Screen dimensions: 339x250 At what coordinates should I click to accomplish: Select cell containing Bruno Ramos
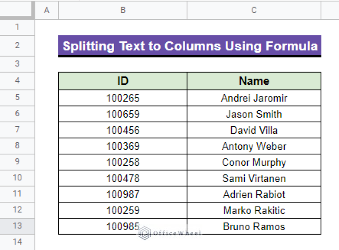254,227
